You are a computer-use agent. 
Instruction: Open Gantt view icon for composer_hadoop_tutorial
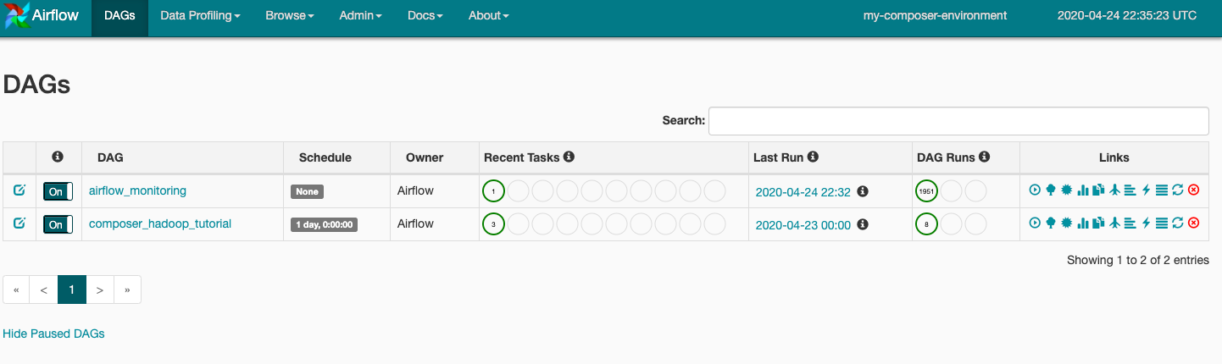pos(1130,223)
